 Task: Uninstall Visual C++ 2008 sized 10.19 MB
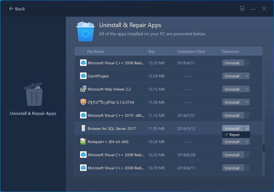(233, 168)
